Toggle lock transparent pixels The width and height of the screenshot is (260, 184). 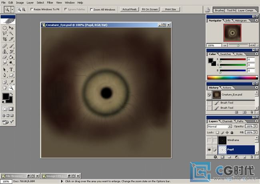[x=217, y=132]
